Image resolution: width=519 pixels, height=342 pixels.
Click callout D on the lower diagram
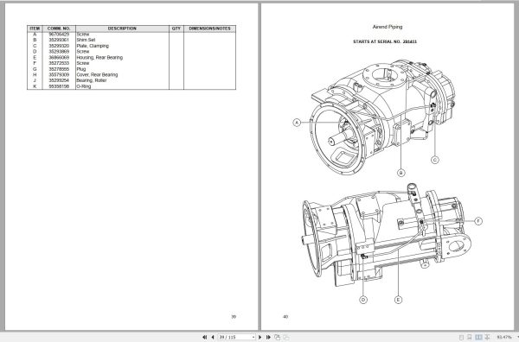click(363, 300)
